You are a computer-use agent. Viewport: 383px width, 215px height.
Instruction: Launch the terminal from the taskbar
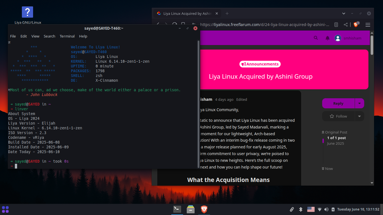coord(177,209)
